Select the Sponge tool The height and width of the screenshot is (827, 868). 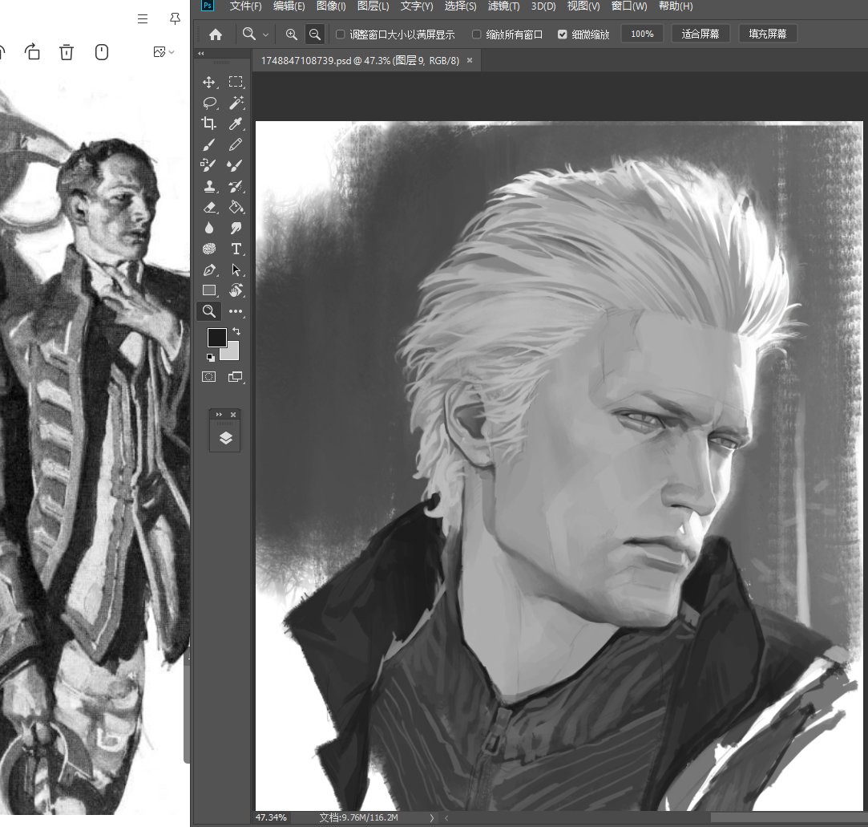[208, 249]
